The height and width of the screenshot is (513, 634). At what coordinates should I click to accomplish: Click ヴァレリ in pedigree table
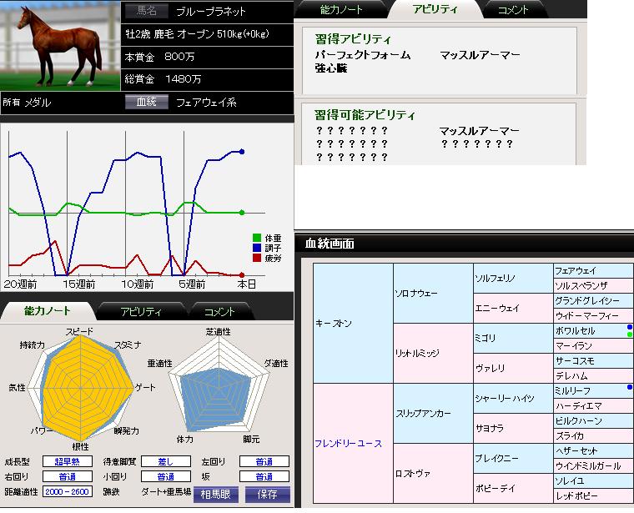coord(513,369)
